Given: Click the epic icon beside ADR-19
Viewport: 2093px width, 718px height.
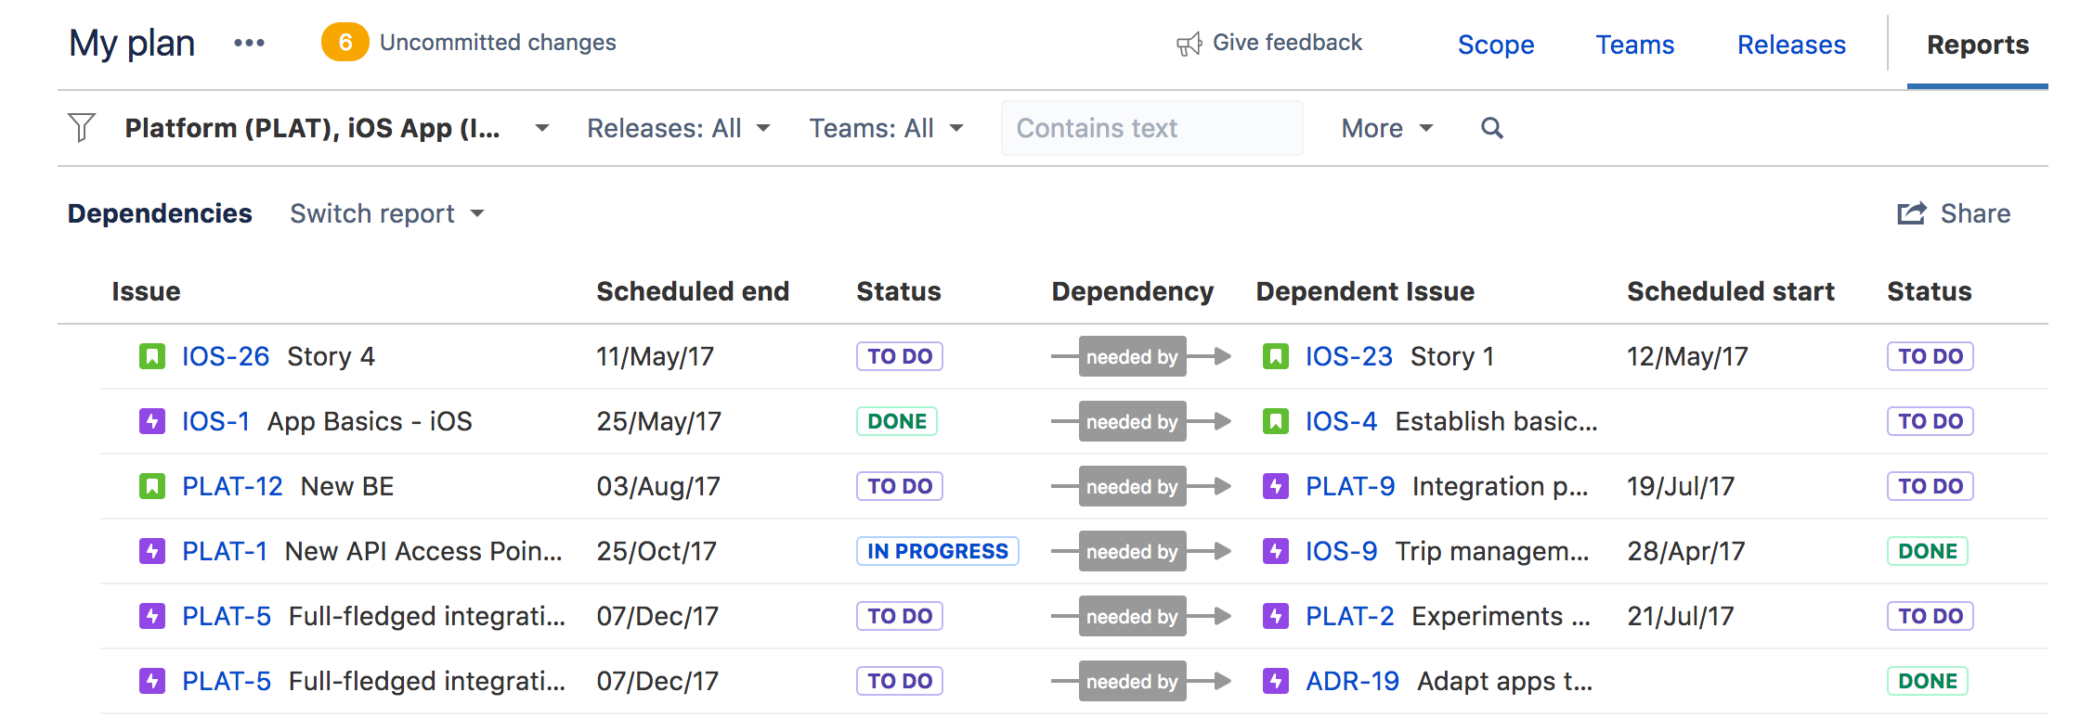Looking at the screenshot, I should tap(1276, 681).
